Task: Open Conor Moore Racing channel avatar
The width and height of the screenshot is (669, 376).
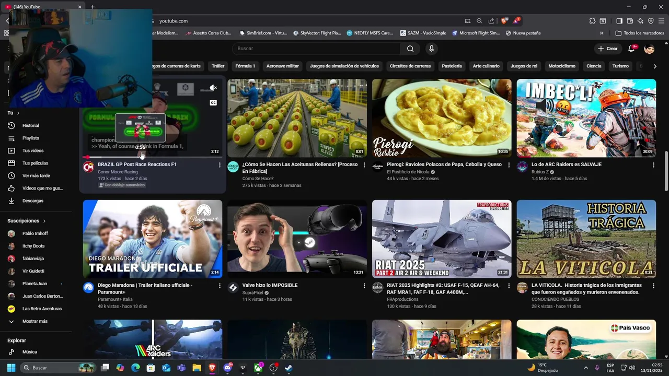Action: [x=89, y=167]
